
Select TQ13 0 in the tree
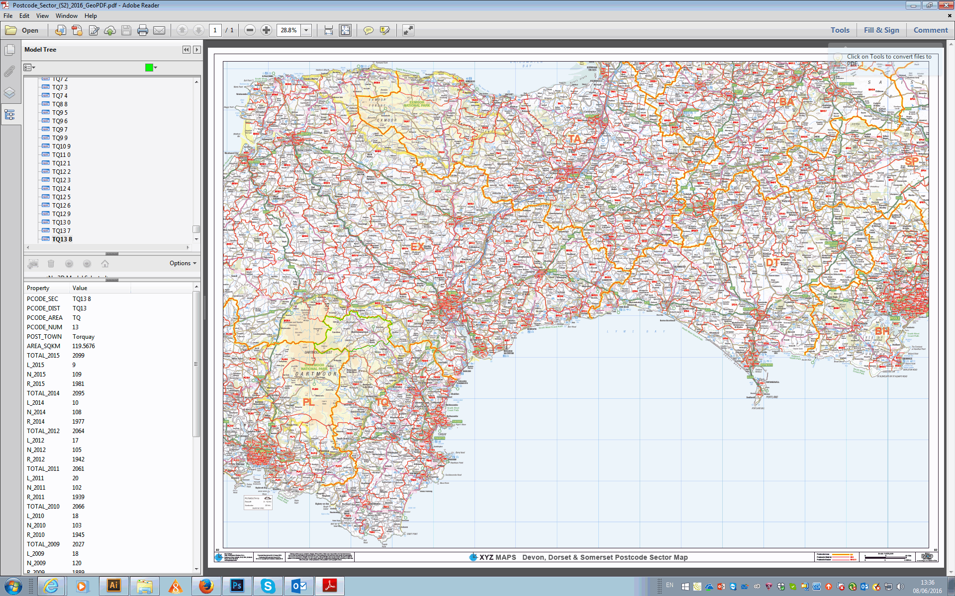[61, 223]
